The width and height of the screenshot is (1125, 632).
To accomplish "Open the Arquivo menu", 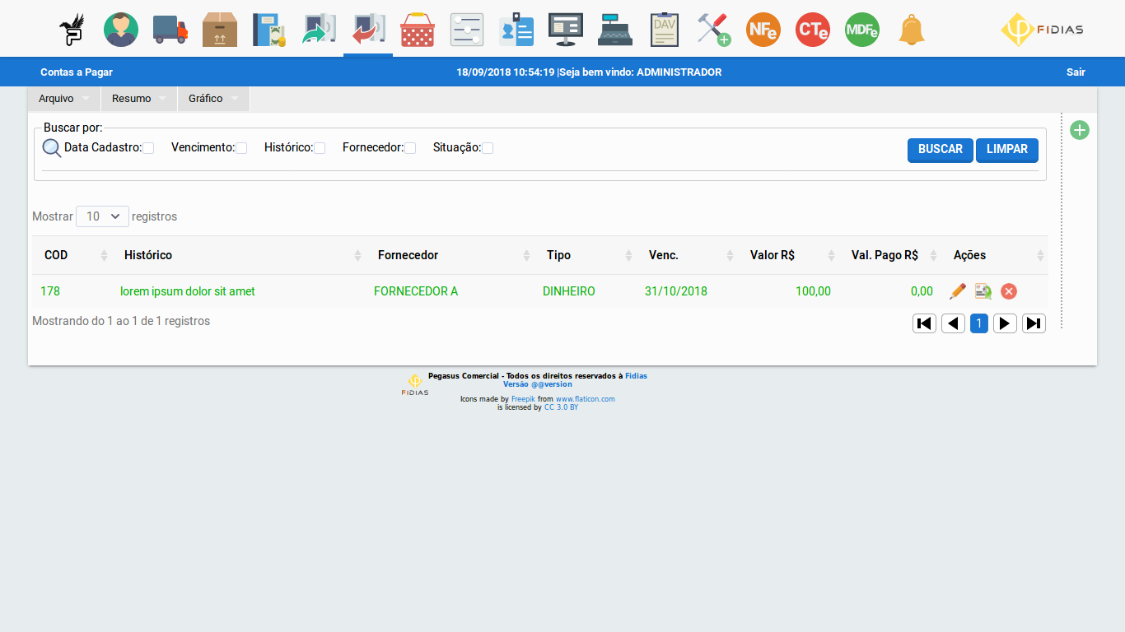I will pyautogui.click(x=63, y=99).
